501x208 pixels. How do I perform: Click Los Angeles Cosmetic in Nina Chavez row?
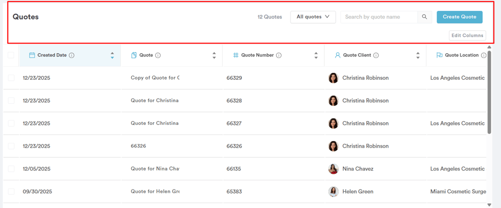(x=458, y=169)
